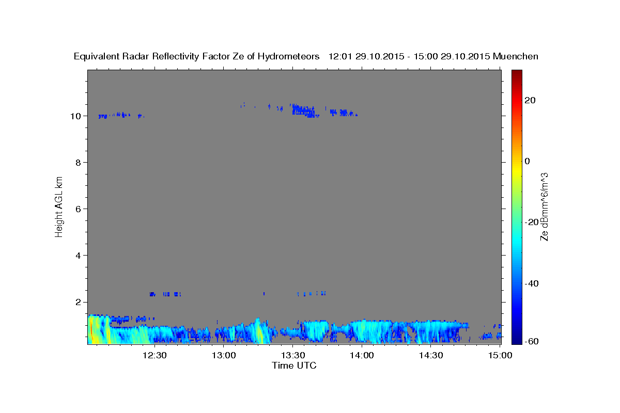The image size is (620, 413).
Task: Click the height tick label 4
Action: (78, 256)
